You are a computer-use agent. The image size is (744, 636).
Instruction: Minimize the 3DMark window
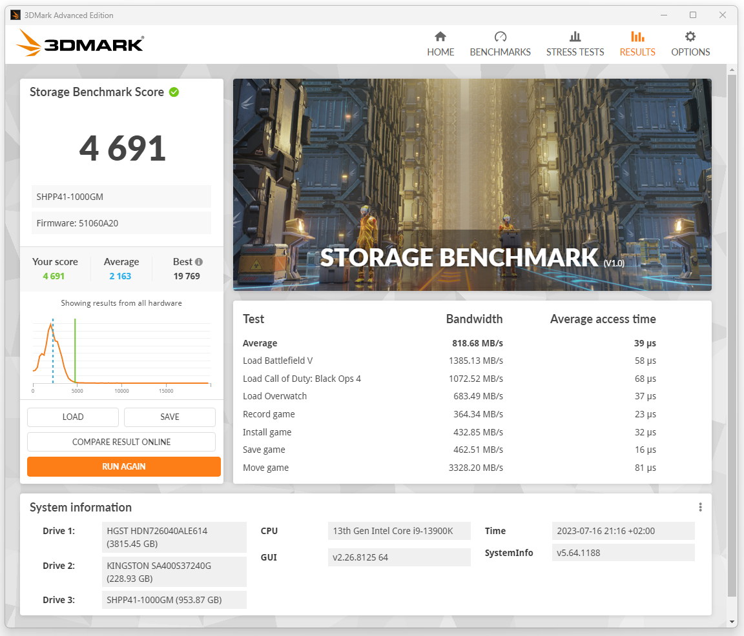tap(664, 15)
